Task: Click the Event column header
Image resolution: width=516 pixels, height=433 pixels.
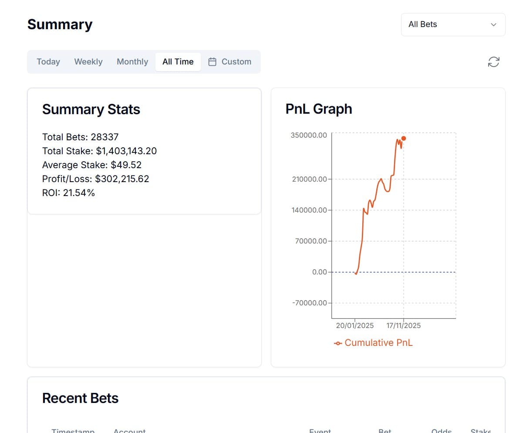Action: 320,430
